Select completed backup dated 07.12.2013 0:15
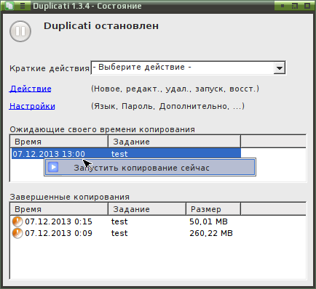Screen dimensions: 316x289 click(x=58, y=221)
